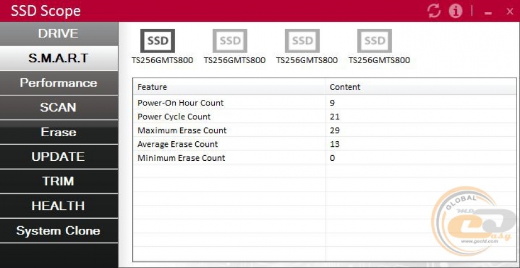Open the DRIVE tab
Image resolution: width=520 pixels, height=268 pixels.
tap(59, 33)
